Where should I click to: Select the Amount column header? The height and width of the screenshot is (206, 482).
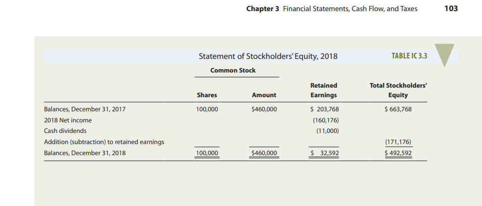(x=264, y=95)
